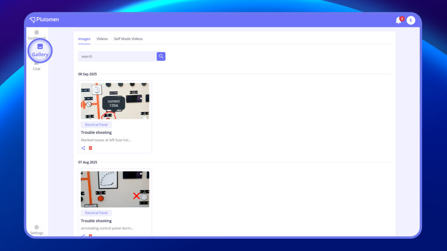Viewport: 447px width, 251px height.
Task: Open notifications bell icon
Action: [398, 20]
